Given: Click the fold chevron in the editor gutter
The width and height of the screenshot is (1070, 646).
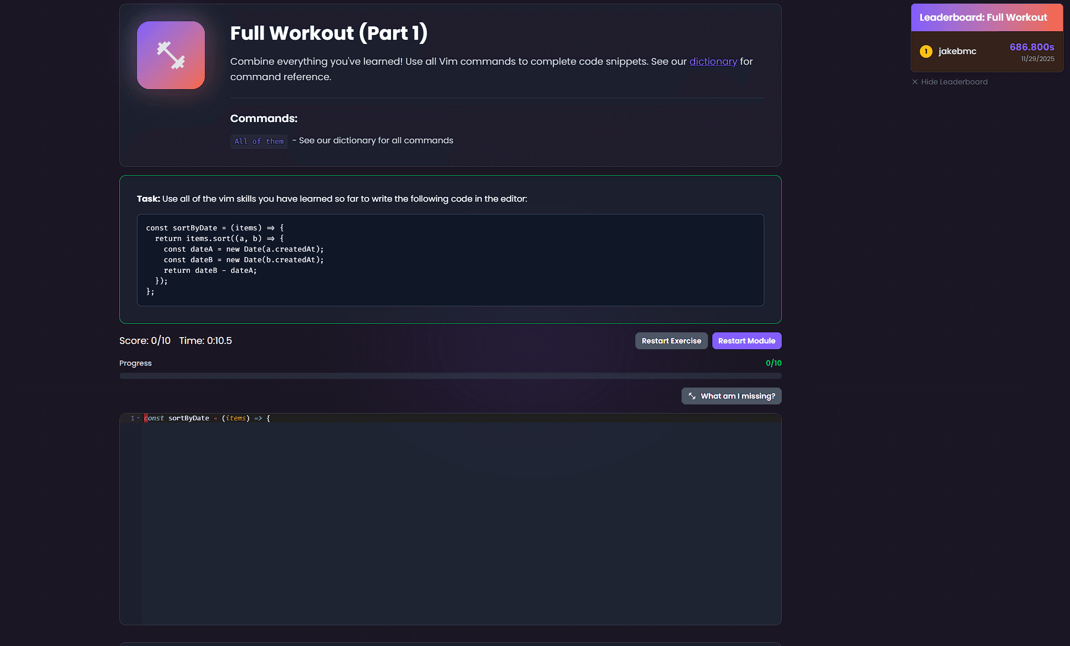Looking at the screenshot, I should coord(137,418).
